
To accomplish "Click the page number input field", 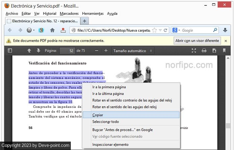I will point(67,51).
